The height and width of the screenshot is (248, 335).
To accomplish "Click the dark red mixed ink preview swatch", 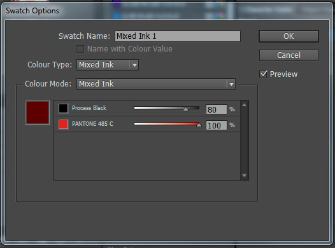I will point(38,113).
